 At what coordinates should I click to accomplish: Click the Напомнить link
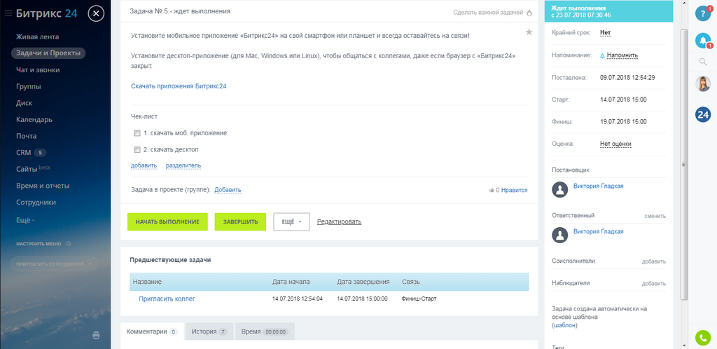(x=622, y=55)
